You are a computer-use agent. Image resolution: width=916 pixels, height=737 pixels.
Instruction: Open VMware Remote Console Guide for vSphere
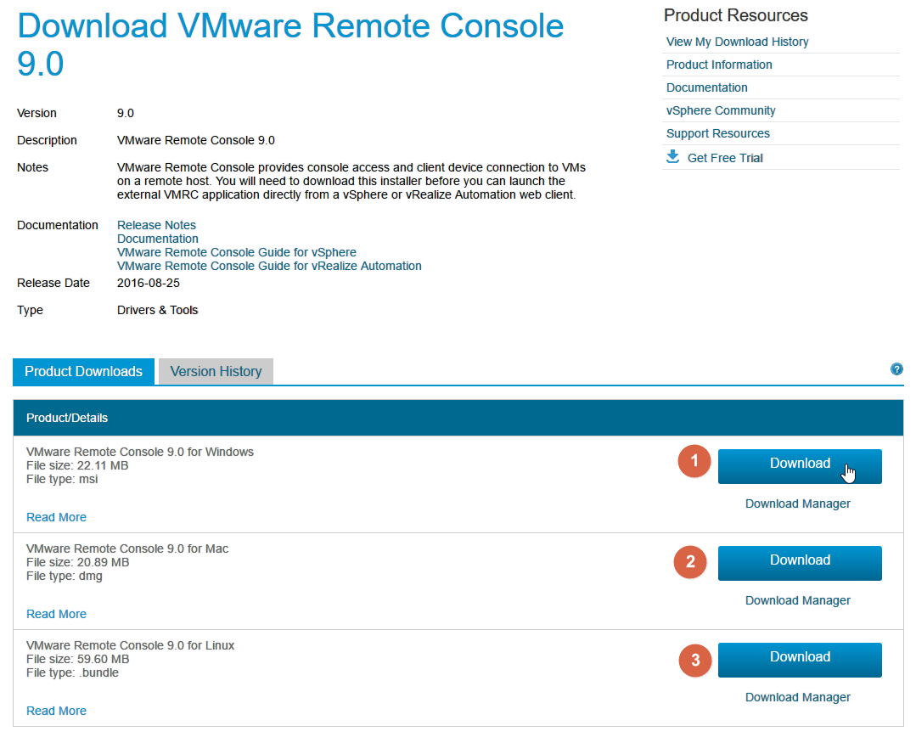237,252
